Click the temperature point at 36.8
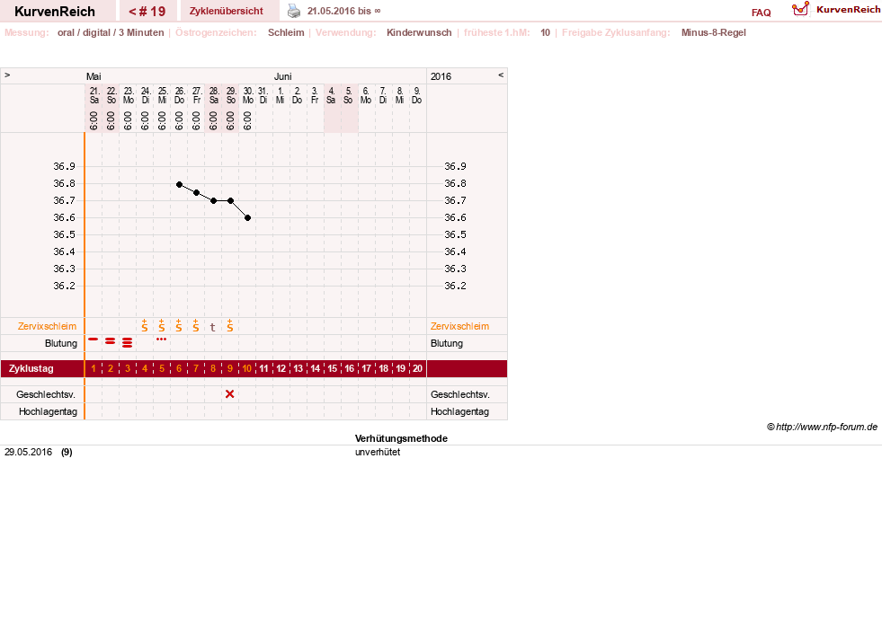Image resolution: width=882 pixels, height=635 pixels. [180, 184]
